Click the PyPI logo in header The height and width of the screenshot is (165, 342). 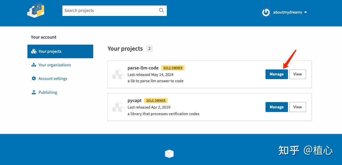(x=36, y=10)
